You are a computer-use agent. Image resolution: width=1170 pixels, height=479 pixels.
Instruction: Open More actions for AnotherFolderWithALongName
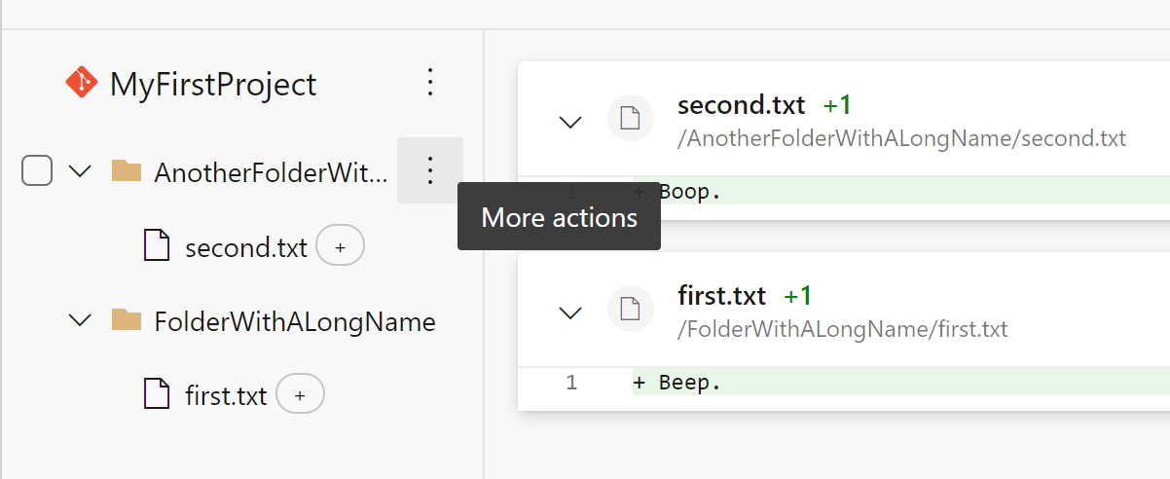click(x=430, y=171)
